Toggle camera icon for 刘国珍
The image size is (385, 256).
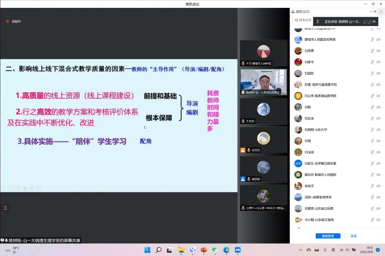(378, 73)
